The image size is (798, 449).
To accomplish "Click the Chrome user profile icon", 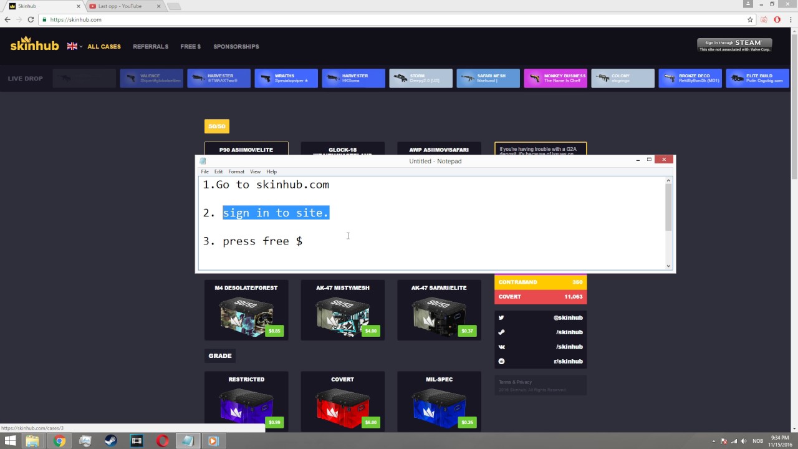I will pos(748,4).
